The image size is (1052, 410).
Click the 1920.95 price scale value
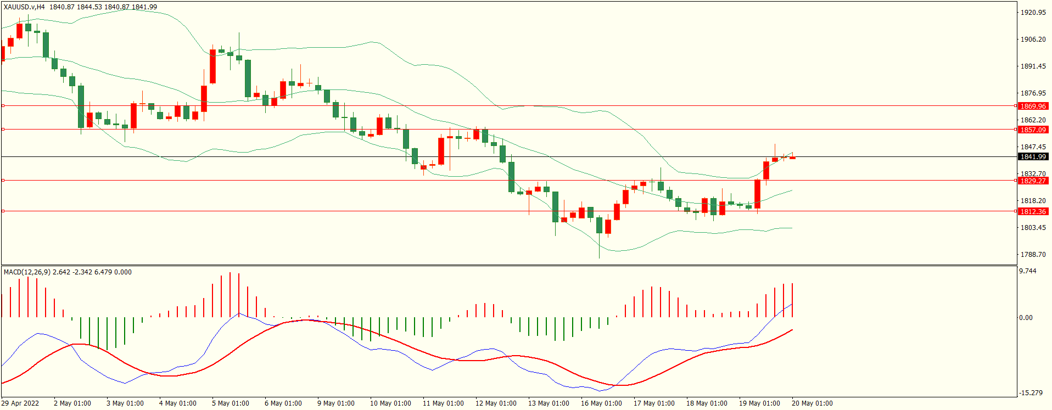point(1033,12)
